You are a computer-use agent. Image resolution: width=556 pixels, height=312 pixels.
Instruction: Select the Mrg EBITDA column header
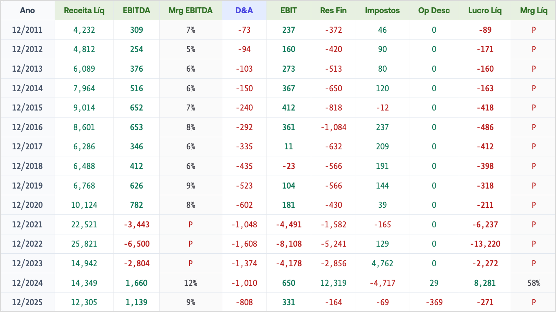coord(191,10)
